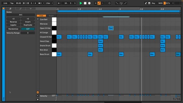Toggle the Key map mode button
This screenshot has height=103, width=183.
[x=153, y=3]
